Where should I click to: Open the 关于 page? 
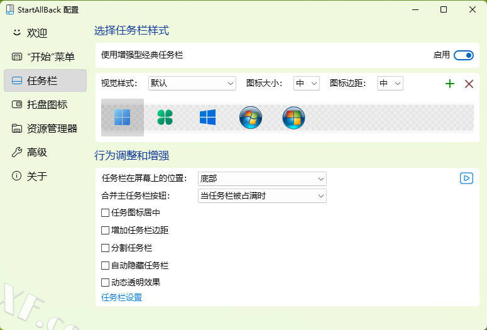pyautogui.click(x=45, y=176)
